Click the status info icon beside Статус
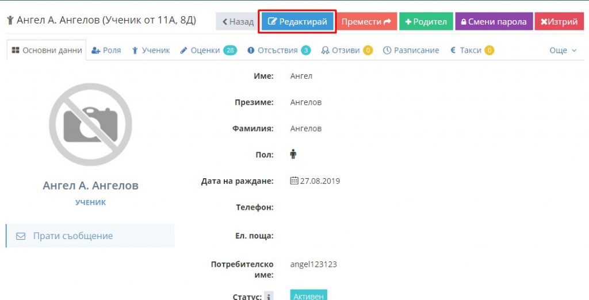Image resolution: width=589 pixels, height=300 pixels. click(269, 296)
